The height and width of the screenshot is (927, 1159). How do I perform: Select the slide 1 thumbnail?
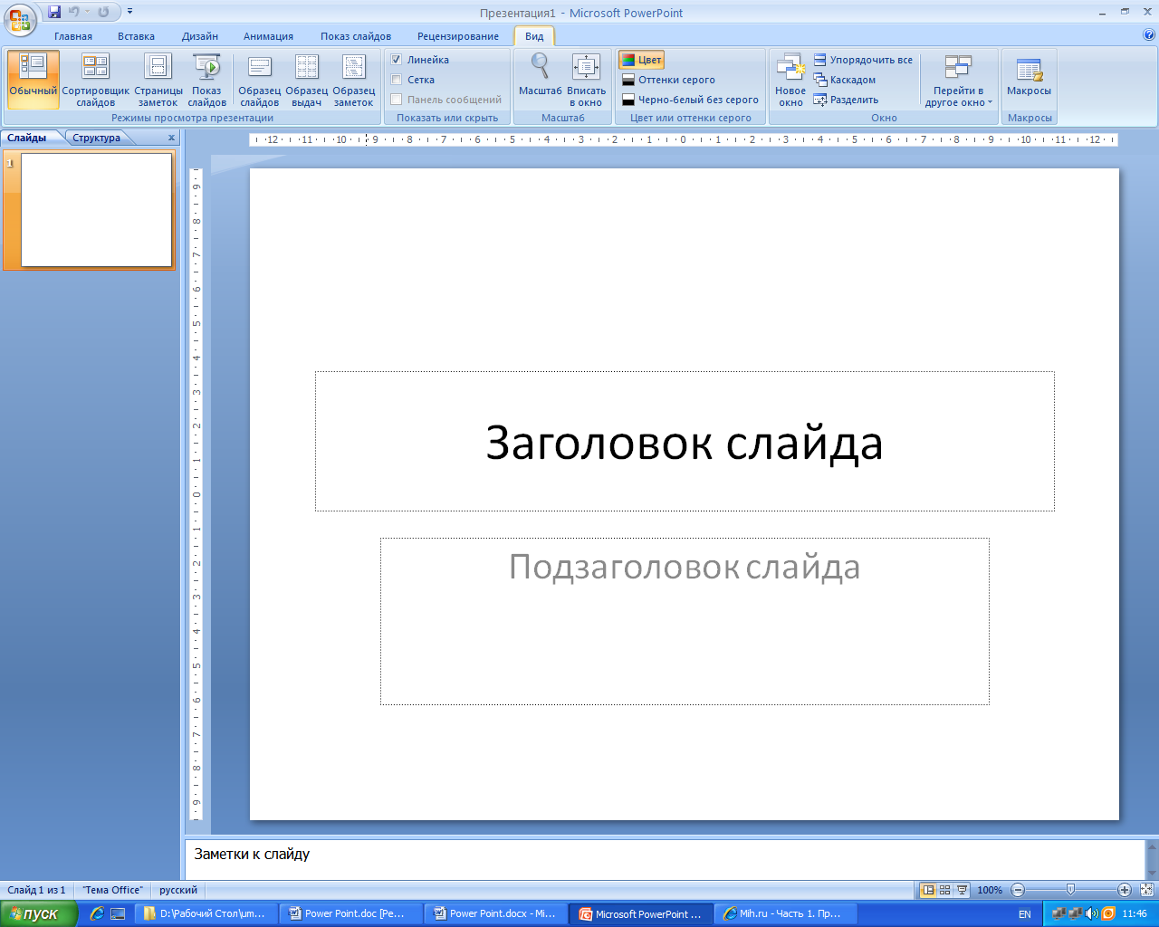pyautogui.click(x=97, y=210)
